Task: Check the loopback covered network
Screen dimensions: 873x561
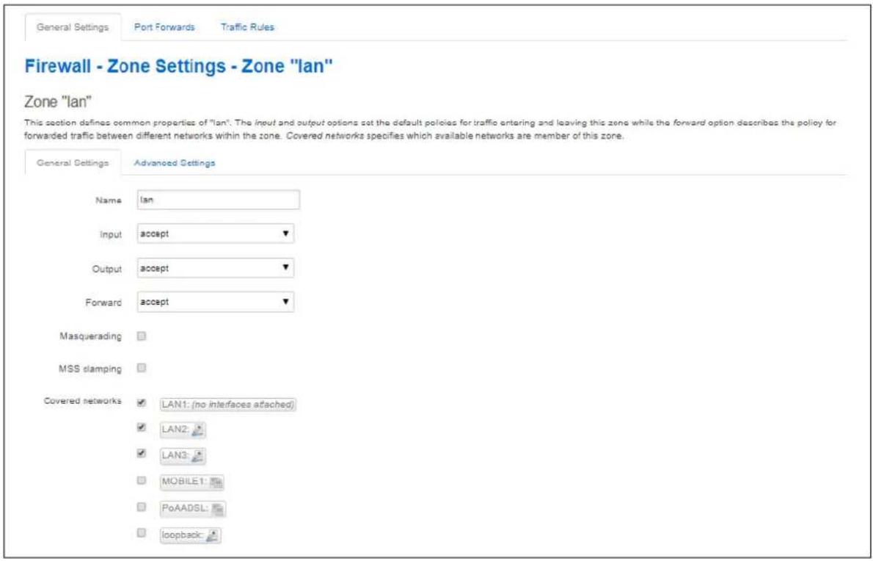Action: (x=142, y=532)
